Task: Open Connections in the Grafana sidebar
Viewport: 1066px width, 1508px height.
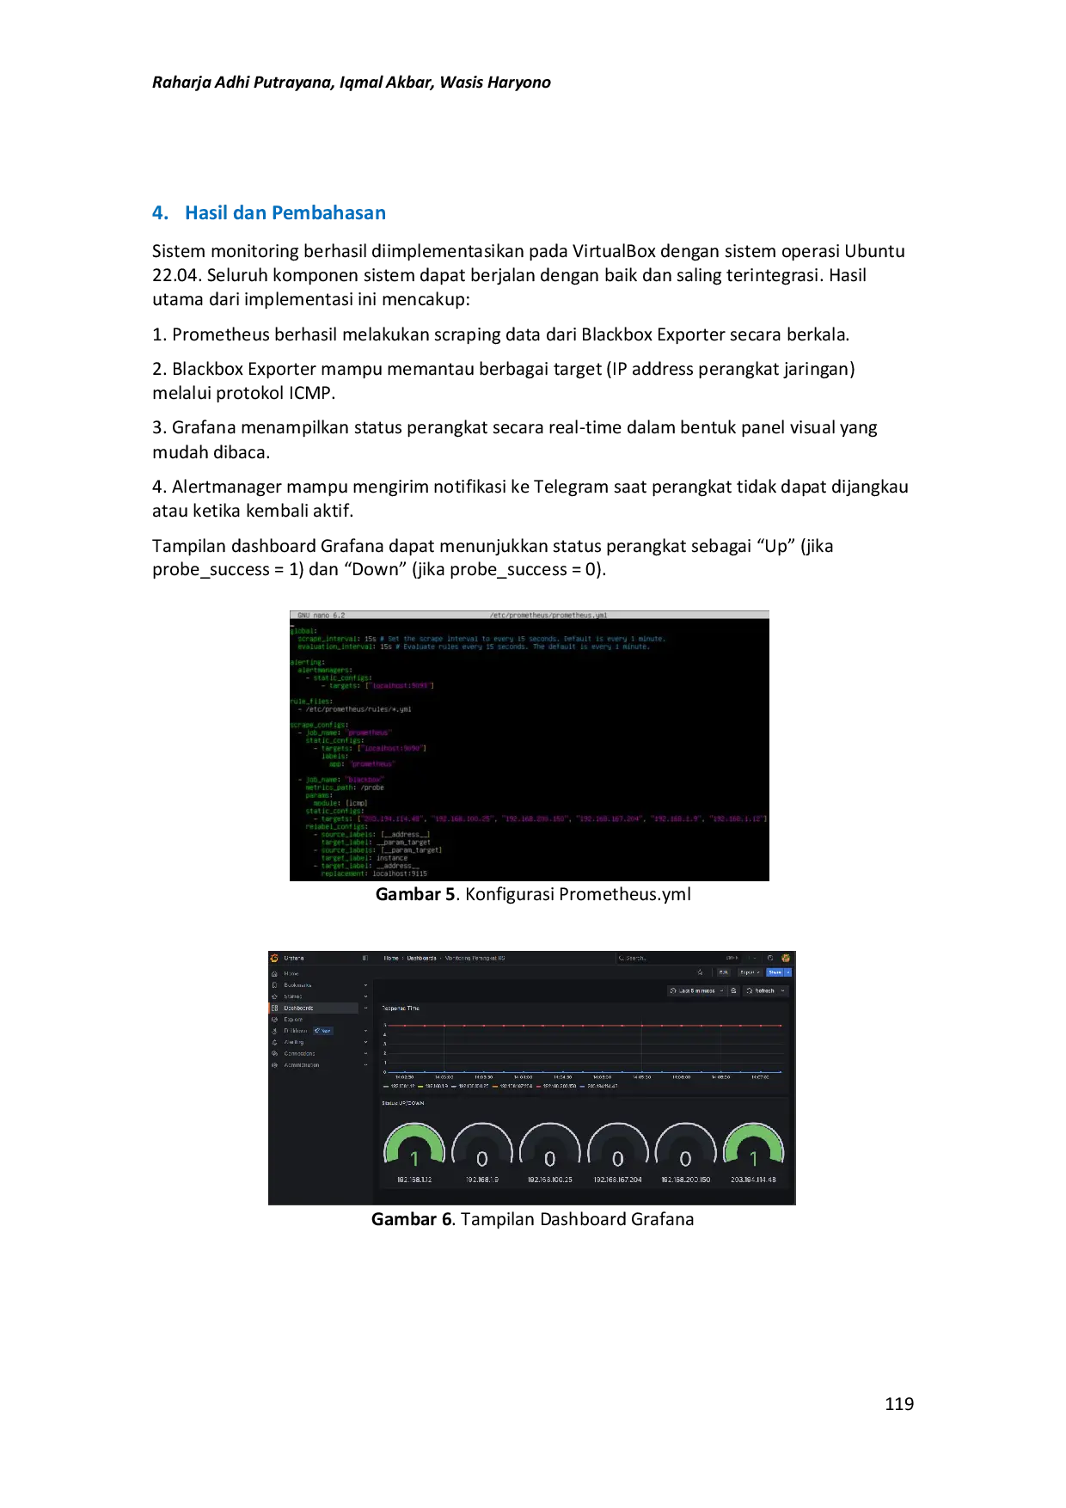Action: (299, 1054)
